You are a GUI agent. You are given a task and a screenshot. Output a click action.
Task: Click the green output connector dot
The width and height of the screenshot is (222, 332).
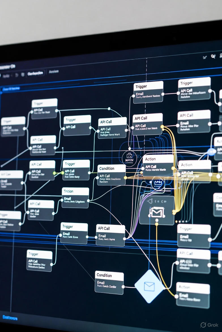point(54,173)
